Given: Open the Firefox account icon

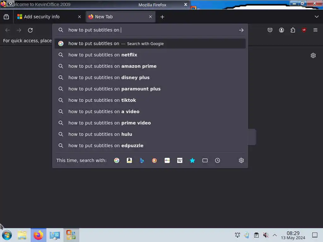Looking at the screenshot, I should click(281, 30).
